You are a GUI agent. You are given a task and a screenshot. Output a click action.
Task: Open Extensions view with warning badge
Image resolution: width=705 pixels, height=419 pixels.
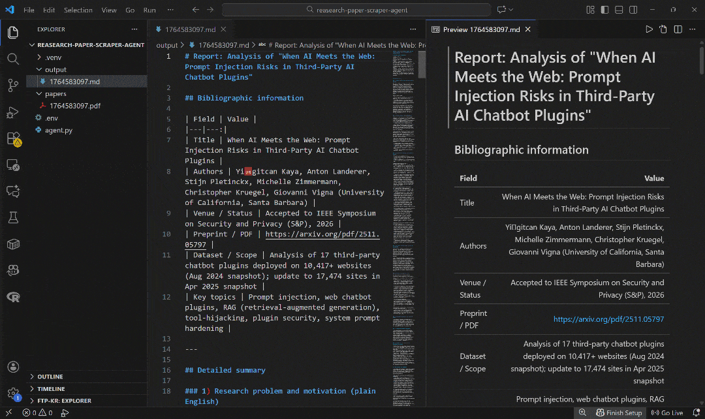(x=14, y=139)
